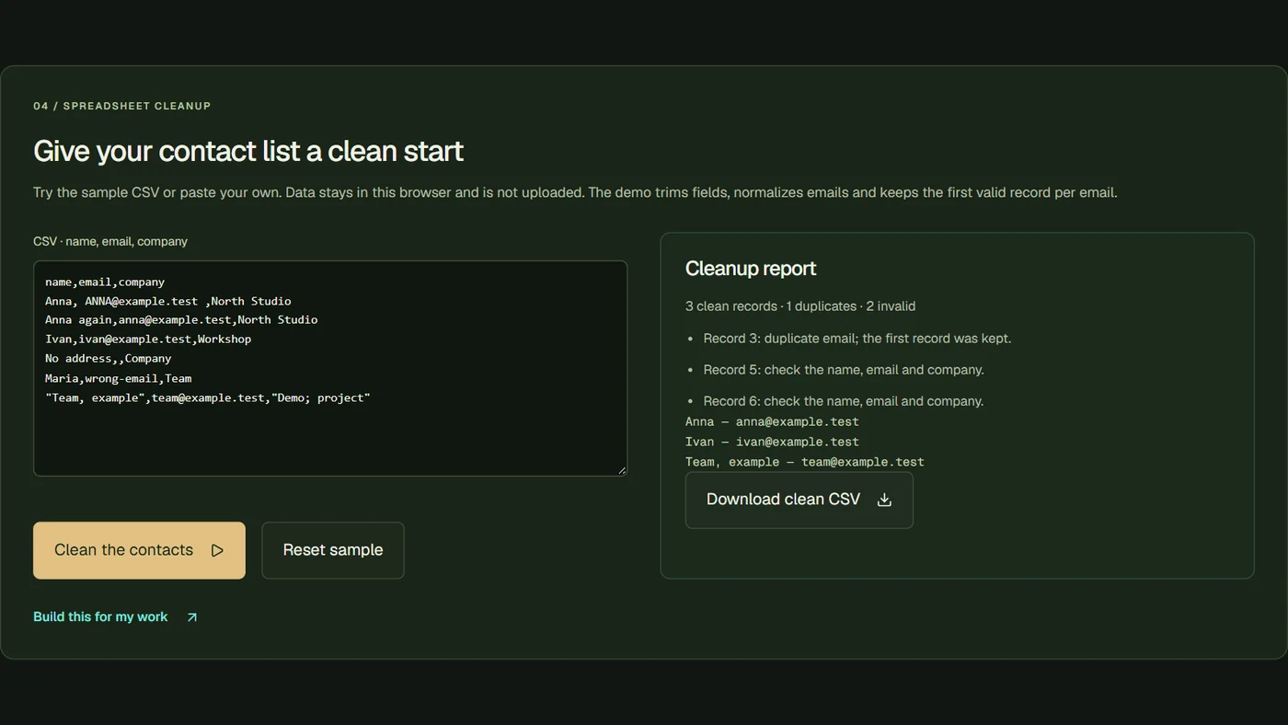The width and height of the screenshot is (1288, 725).
Task: Click the 'CSV · name, email, company' field label
Action: [x=110, y=241]
